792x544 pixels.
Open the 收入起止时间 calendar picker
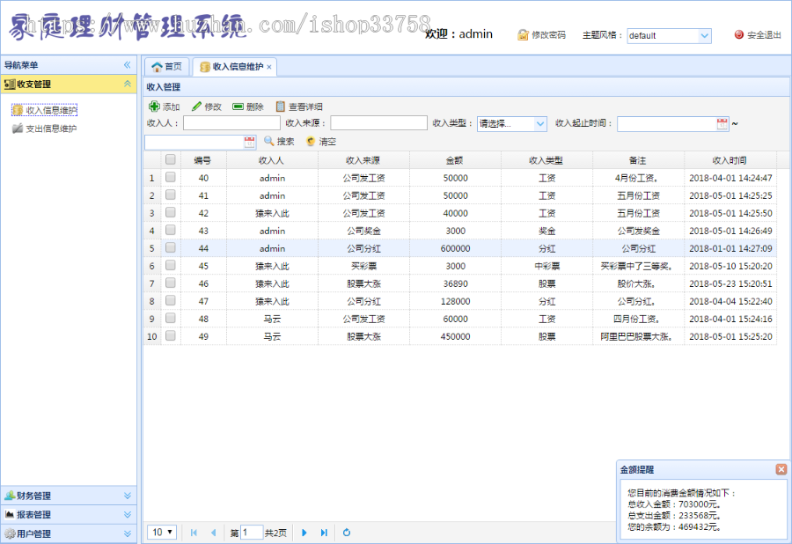click(722, 122)
